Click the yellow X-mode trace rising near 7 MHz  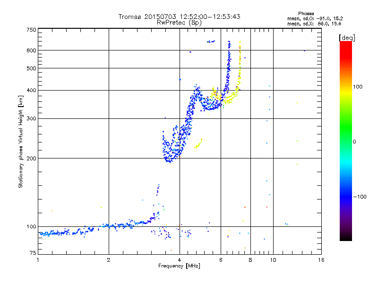(x=239, y=72)
